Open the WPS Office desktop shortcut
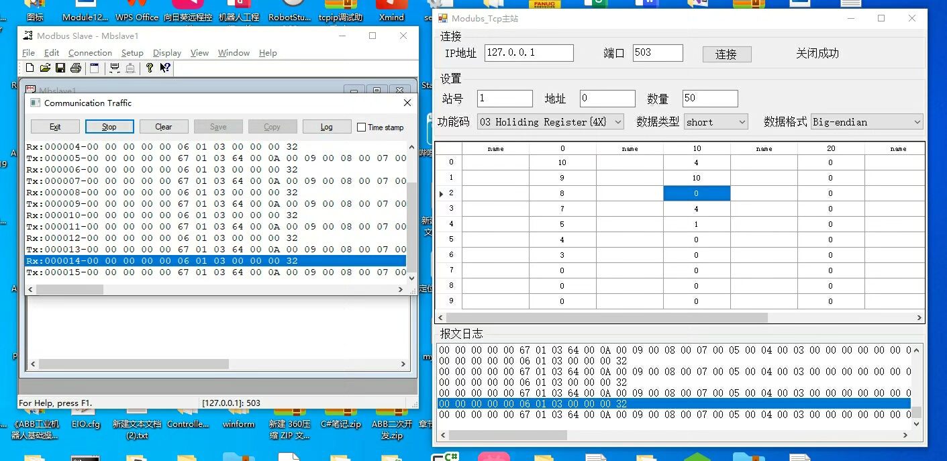Viewport: 947px width, 461px height. [137, 11]
